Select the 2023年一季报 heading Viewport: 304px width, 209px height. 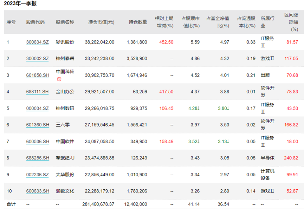(x=20, y=3)
